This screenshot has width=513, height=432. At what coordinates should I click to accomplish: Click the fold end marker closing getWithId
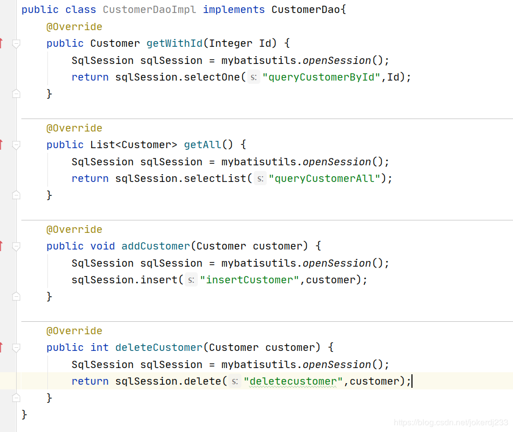[x=16, y=94]
